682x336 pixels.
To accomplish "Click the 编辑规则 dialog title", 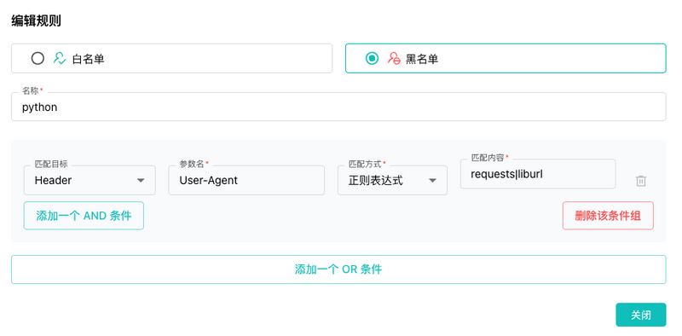I will [36, 20].
